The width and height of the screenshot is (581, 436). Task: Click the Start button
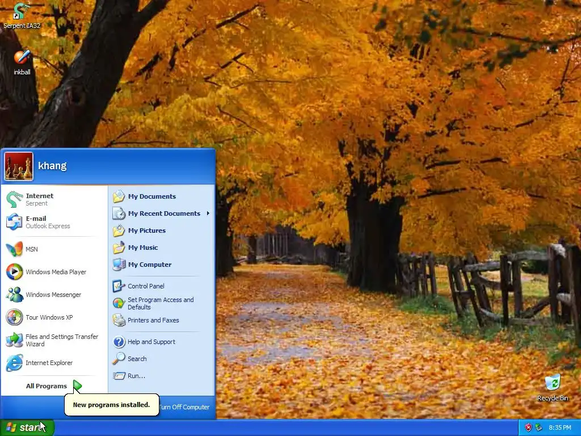[x=27, y=427]
